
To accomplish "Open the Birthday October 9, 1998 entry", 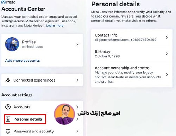I will pyautogui.click(x=132, y=54).
